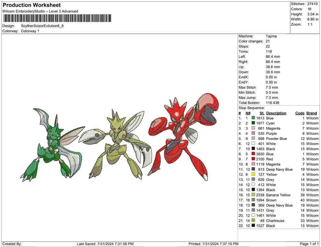Click the Printed timestamp in footer

pos(214,244)
